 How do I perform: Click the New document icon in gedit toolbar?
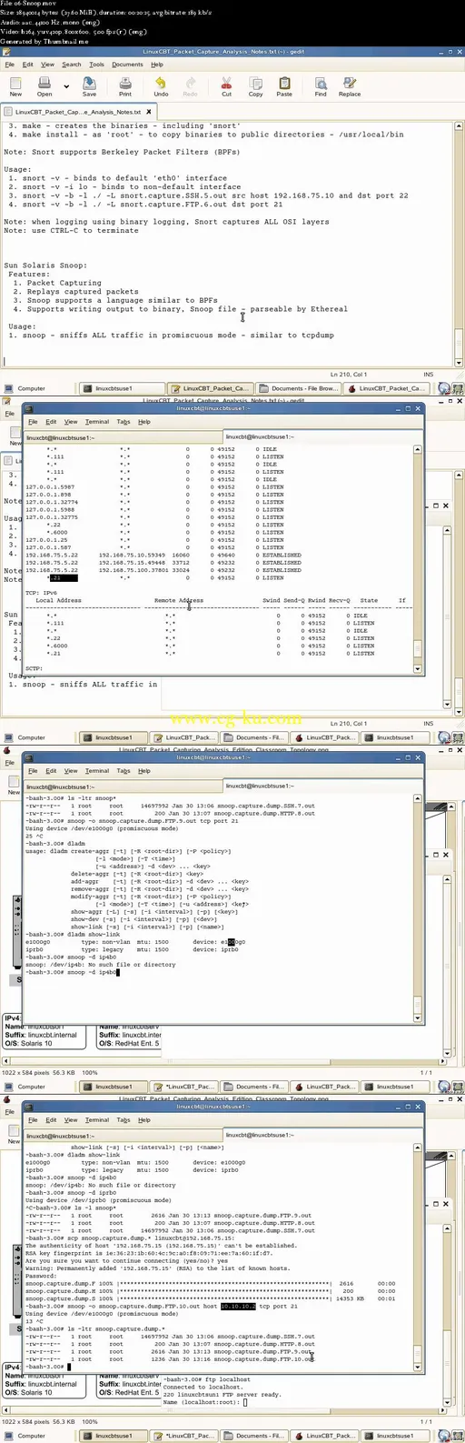tap(15, 87)
